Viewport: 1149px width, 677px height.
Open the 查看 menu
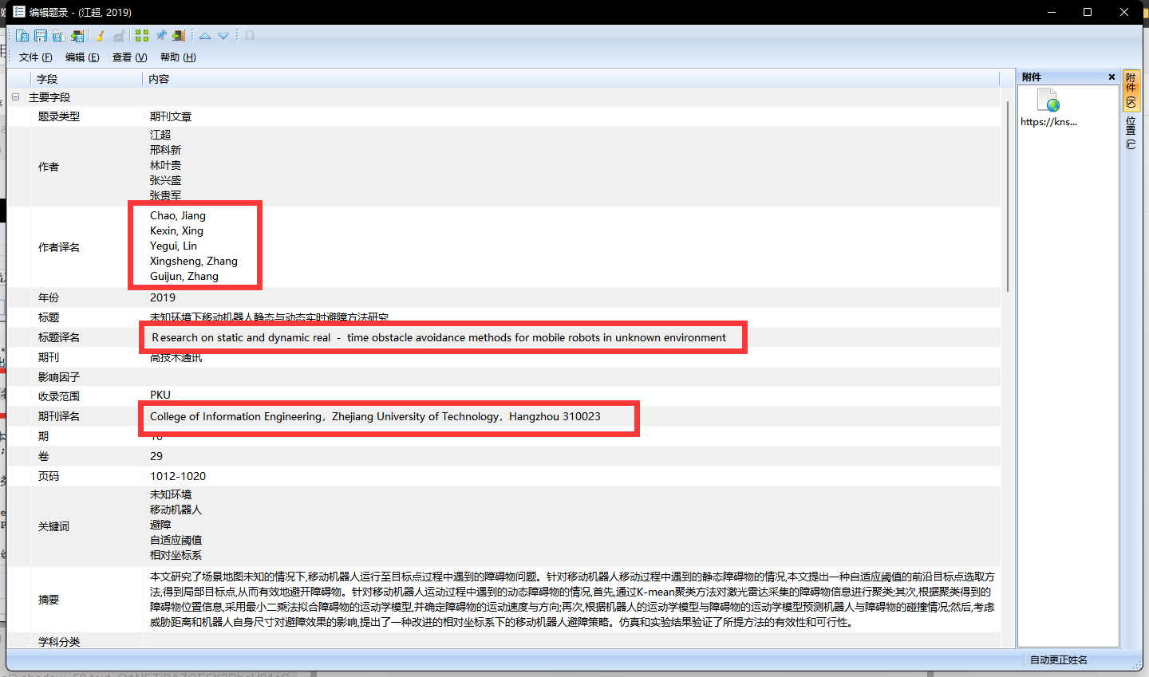pos(131,57)
